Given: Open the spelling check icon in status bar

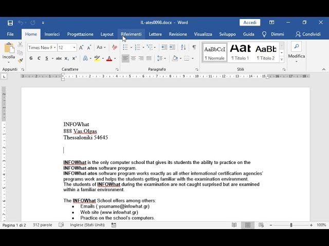Looking at the screenshot, I should click(61, 225).
